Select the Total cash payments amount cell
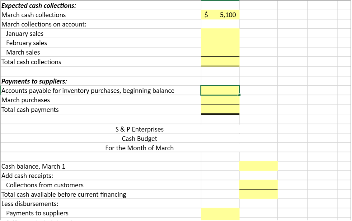Image resolution: width=352 pixels, height=221 pixels. tap(220, 109)
